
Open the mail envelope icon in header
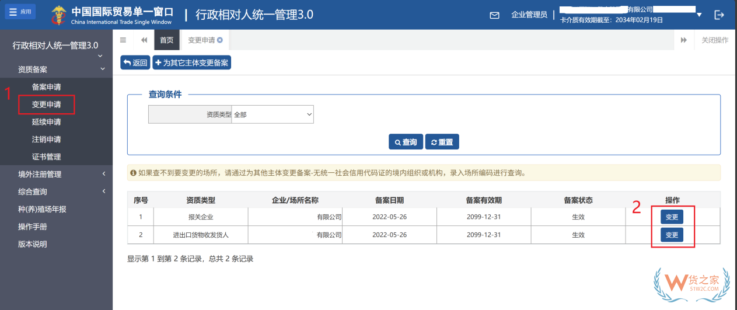[494, 15]
